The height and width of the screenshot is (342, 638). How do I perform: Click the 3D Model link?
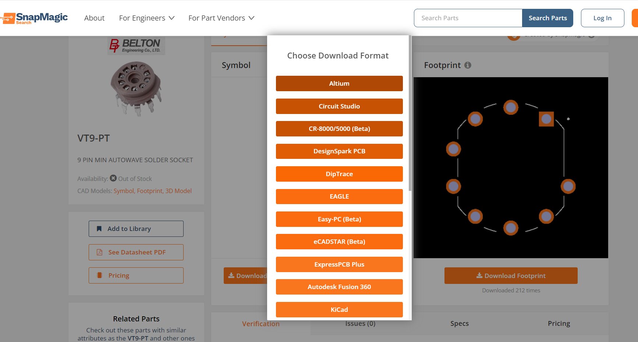pyautogui.click(x=178, y=191)
